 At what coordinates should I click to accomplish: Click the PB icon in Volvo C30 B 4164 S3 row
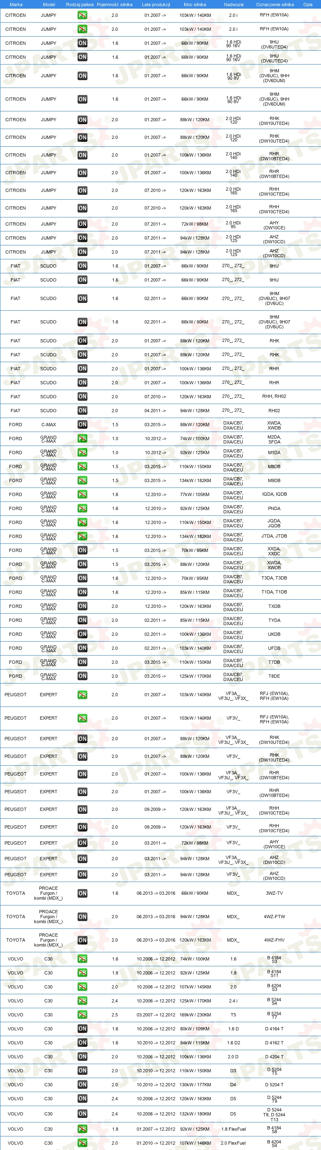click(x=83, y=959)
